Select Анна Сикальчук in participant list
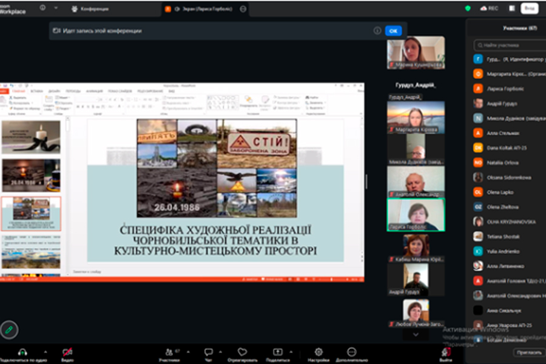Screen dimensions: 546x364 tap(510, 311)
